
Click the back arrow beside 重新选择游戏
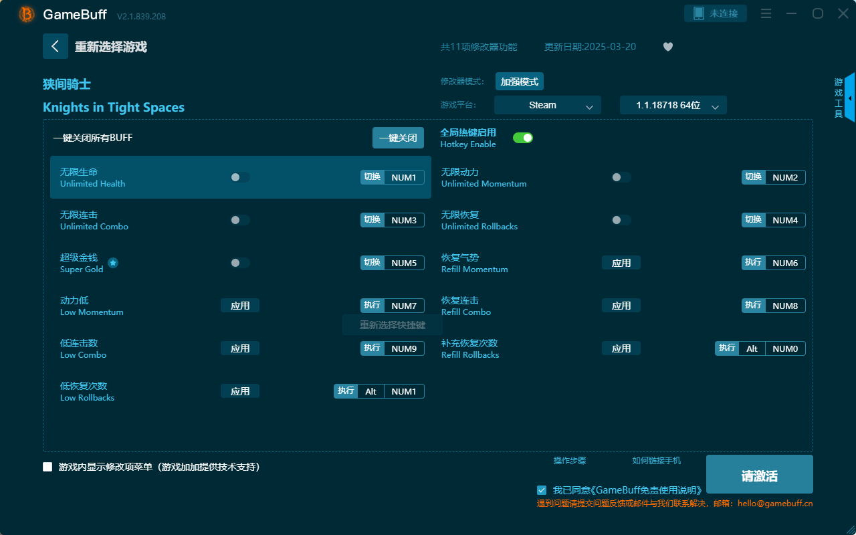tap(56, 45)
